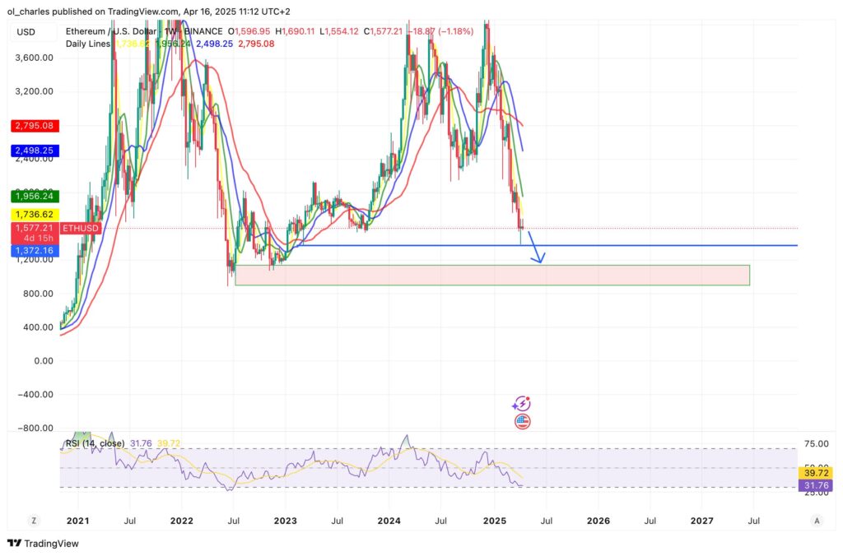Select the USD currency badge at top left
Image resolution: width=843 pixels, height=556 pixels.
[28, 32]
